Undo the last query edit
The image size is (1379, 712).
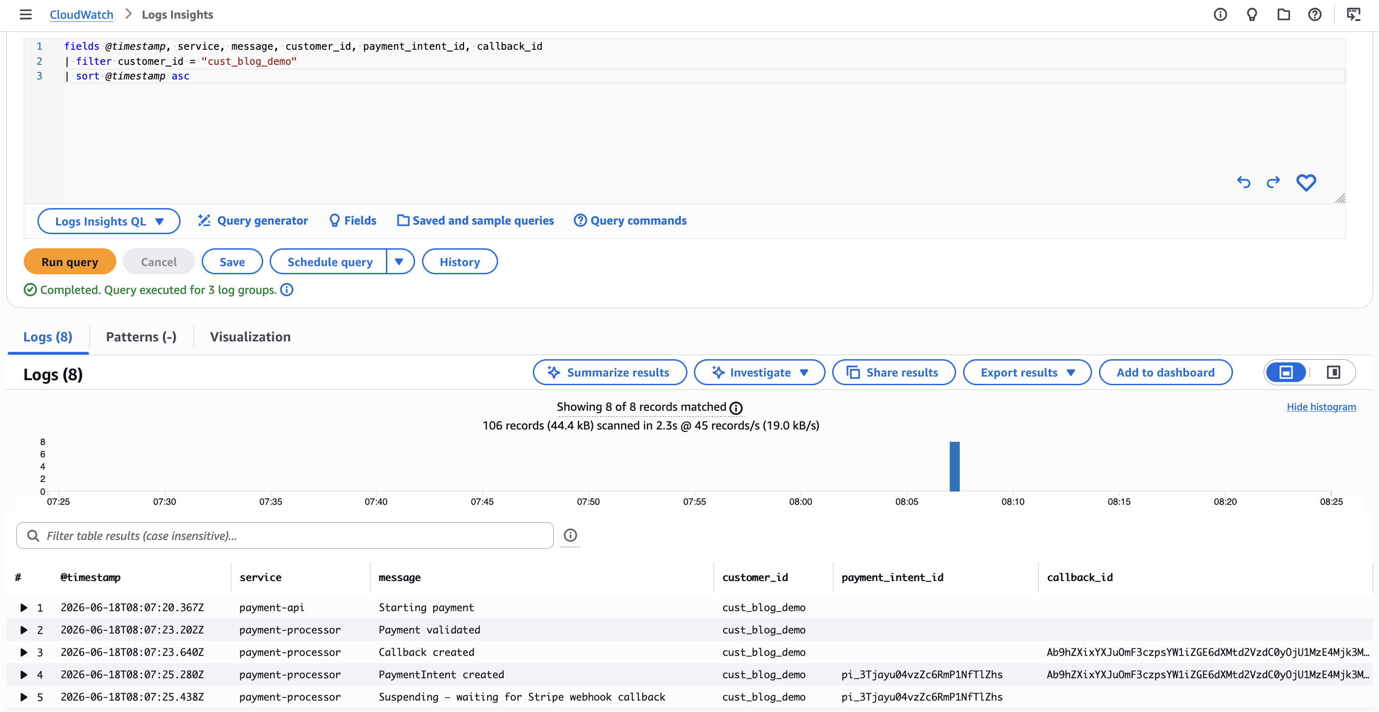click(1243, 182)
